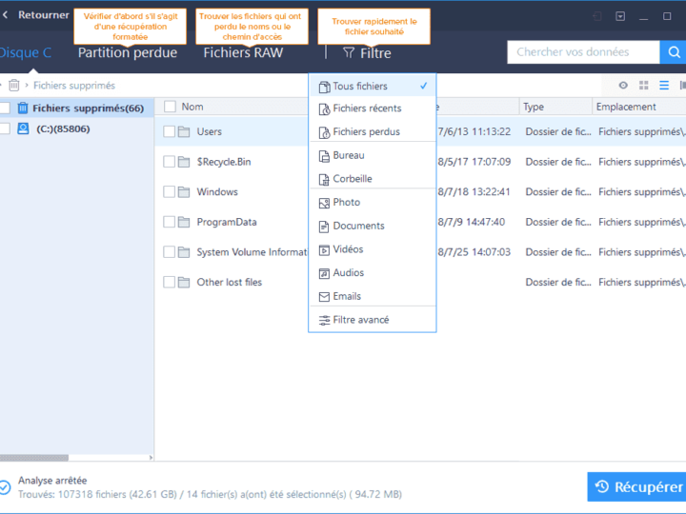The width and height of the screenshot is (686, 514).
Task: Click the Bureau filter icon
Action: pyautogui.click(x=324, y=156)
